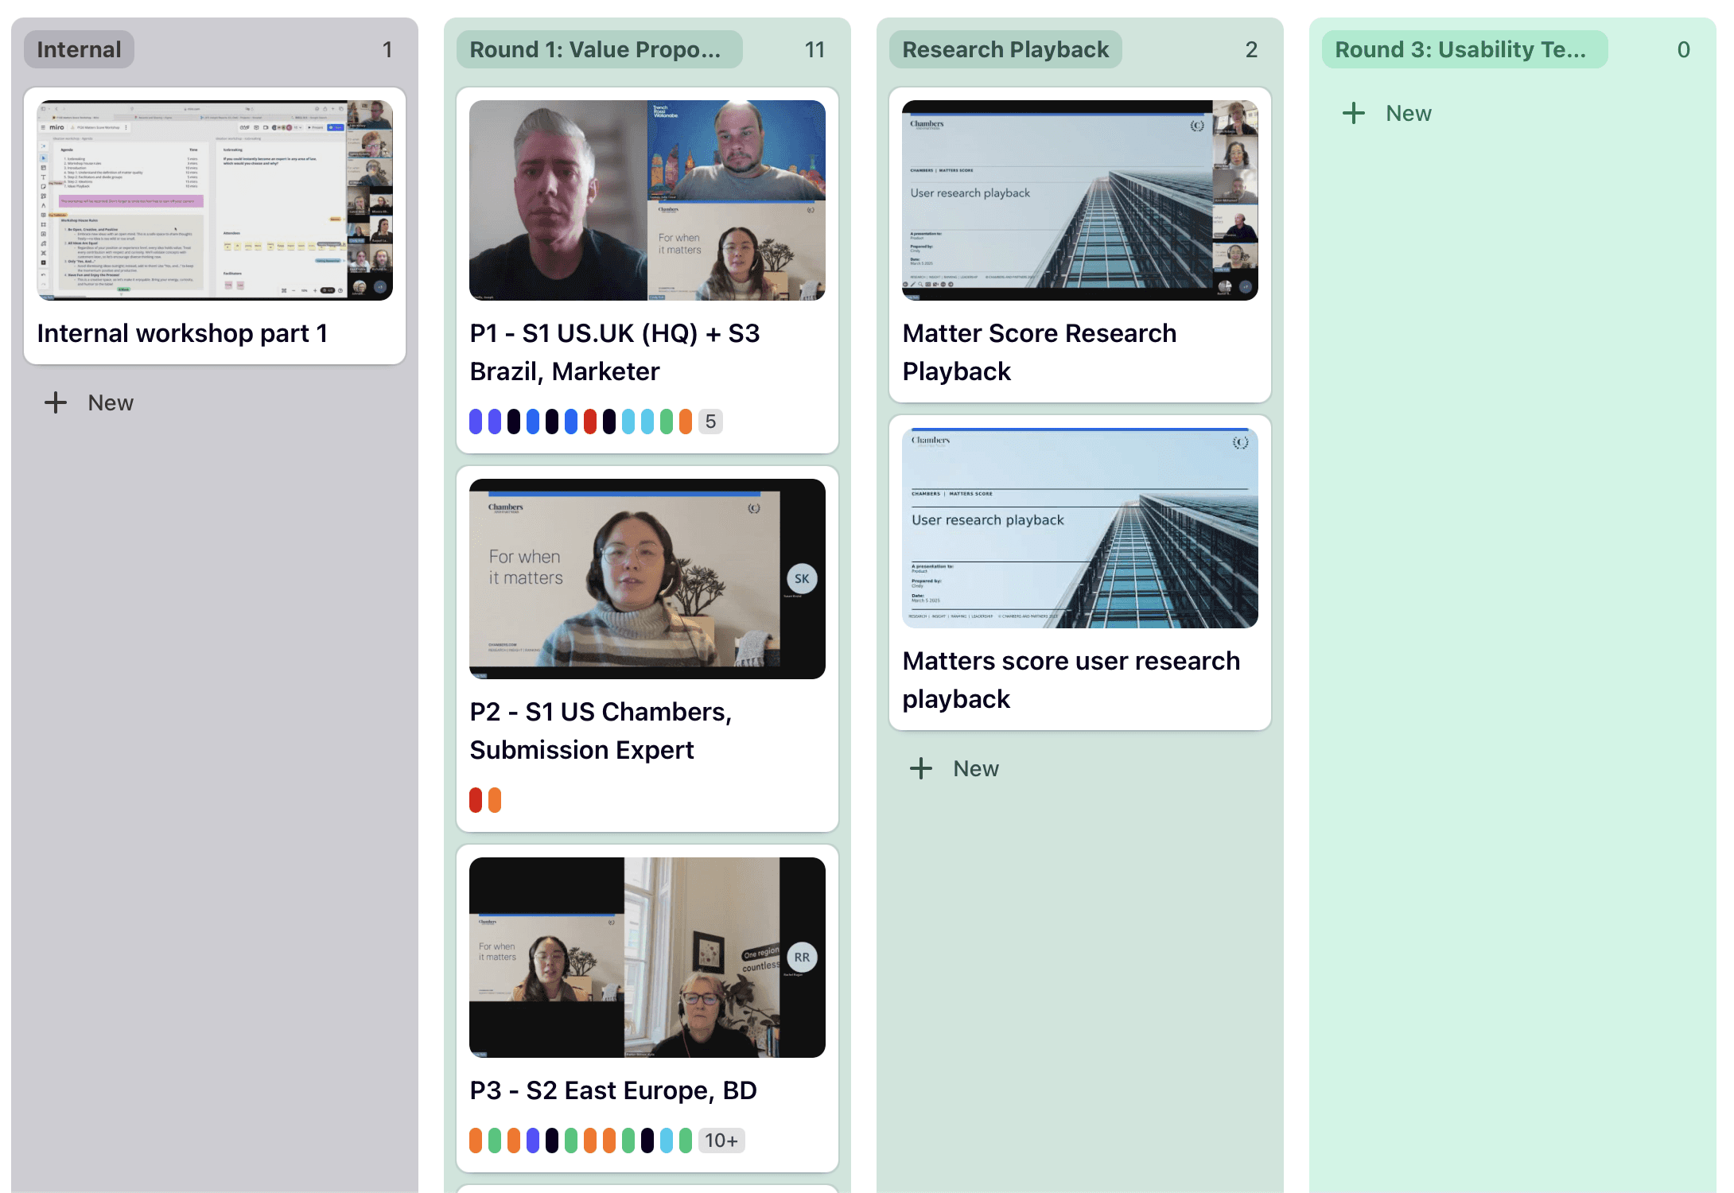Open P2 - S1 US Chambers card thumbnail

pyautogui.click(x=647, y=578)
